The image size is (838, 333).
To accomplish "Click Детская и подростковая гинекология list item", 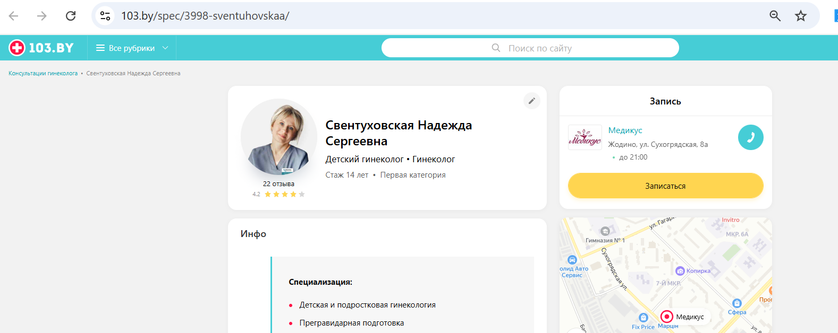I will click(367, 305).
